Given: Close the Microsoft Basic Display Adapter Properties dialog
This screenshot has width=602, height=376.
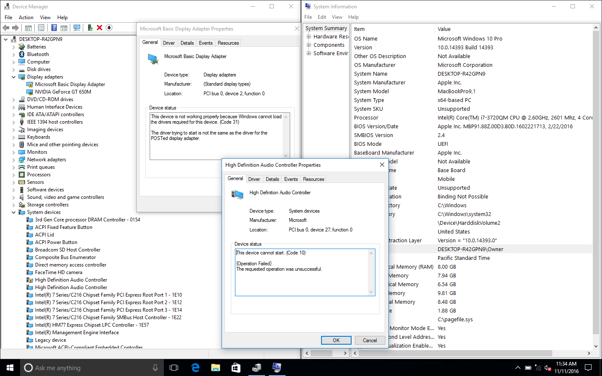Looking at the screenshot, I should 296,28.
